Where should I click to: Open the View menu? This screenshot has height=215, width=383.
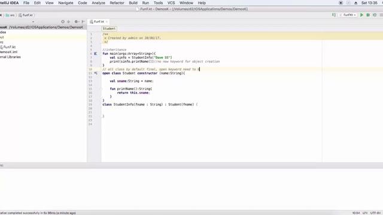click(49, 3)
